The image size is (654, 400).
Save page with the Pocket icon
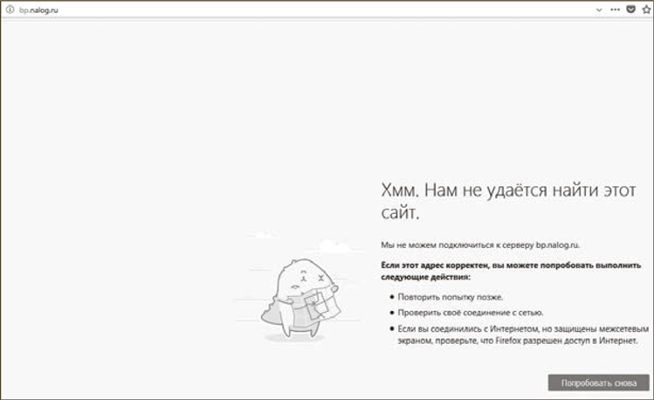630,9
